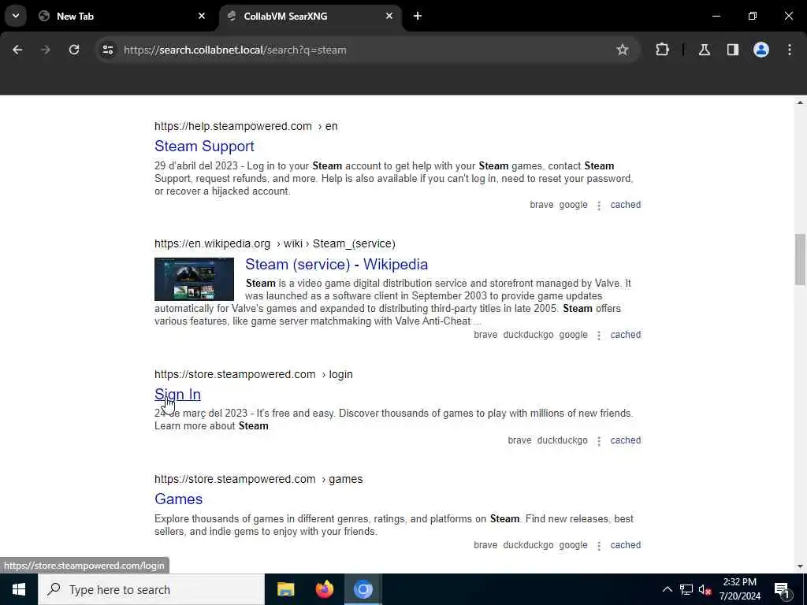
Task: Expand the tab search dropdown arrow
Action: (16, 16)
